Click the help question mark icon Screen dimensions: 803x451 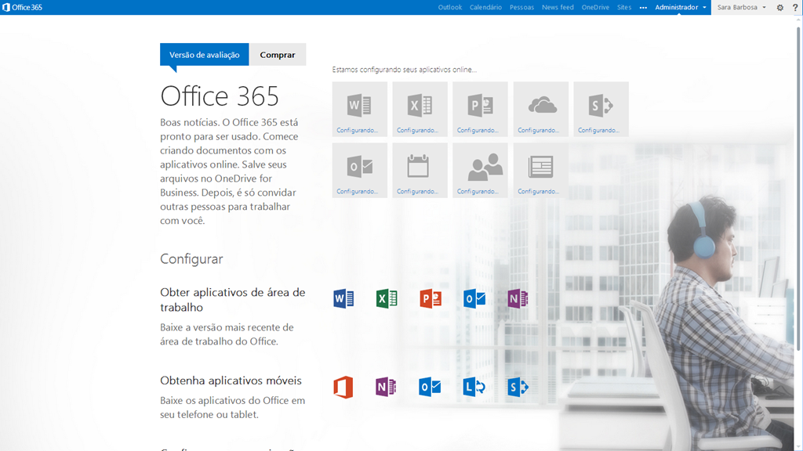point(794,8)
